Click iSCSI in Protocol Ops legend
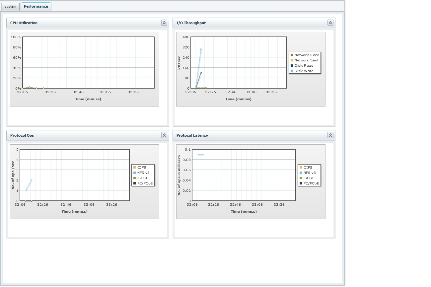Screen dimensions: 431x287 pos(142,178)
